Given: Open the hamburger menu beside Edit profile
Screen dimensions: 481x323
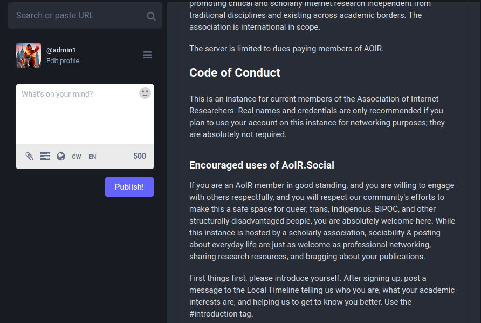Looking at the screenshot, I should pos(147,55).
